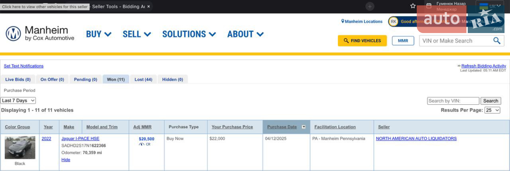510x171 pixels.
Task: Sort by Model and Trim column
Action: 102,127
